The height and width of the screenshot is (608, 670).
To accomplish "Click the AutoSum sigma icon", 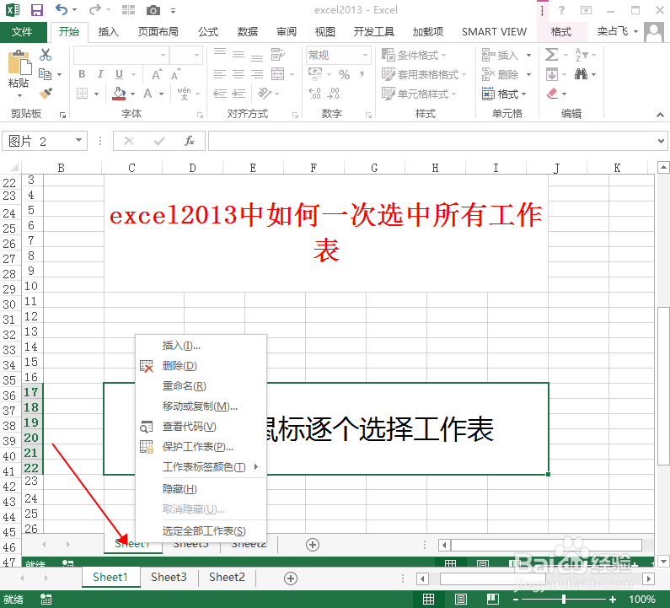I will [551, 54].
